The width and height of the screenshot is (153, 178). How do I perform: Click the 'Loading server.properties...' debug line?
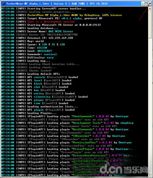click(x=38, y=12)
